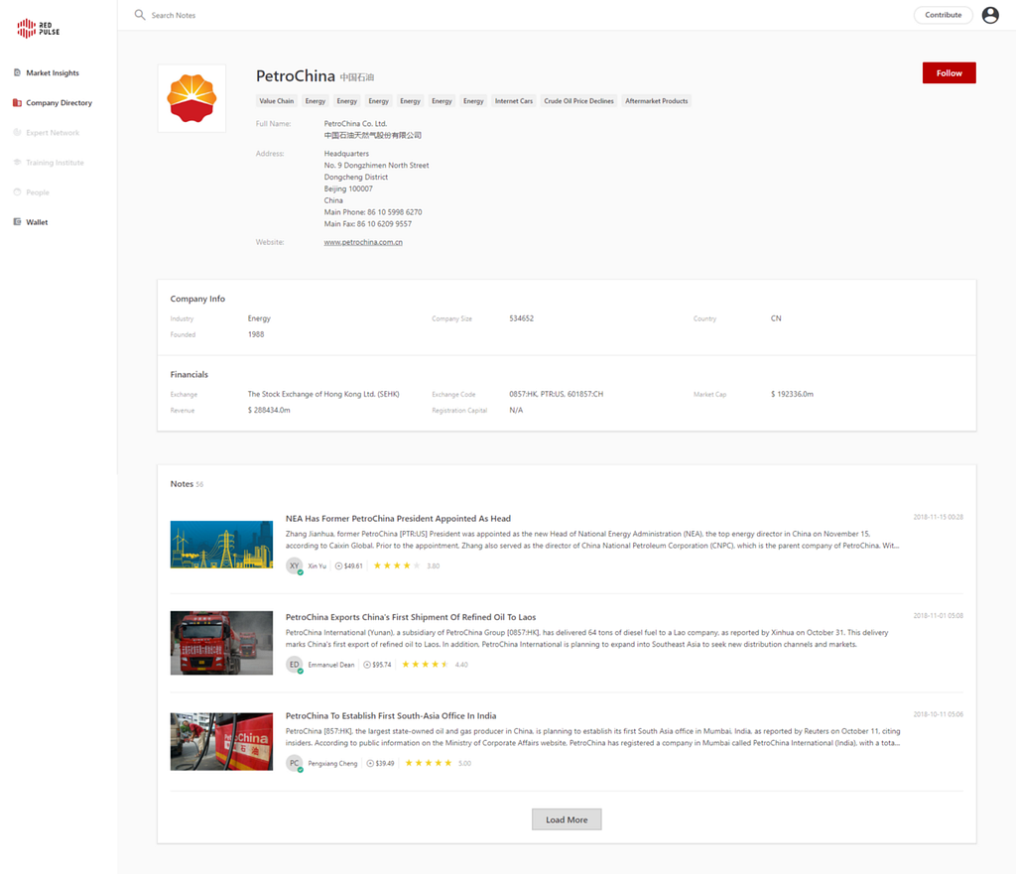Click the Revenue value $ 288434.0m
Viewport: 1016px width, 874px height.
(x=269, y=410)
